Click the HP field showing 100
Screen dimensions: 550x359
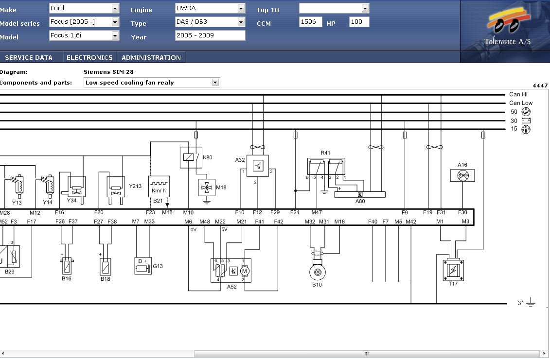(359, 22)
